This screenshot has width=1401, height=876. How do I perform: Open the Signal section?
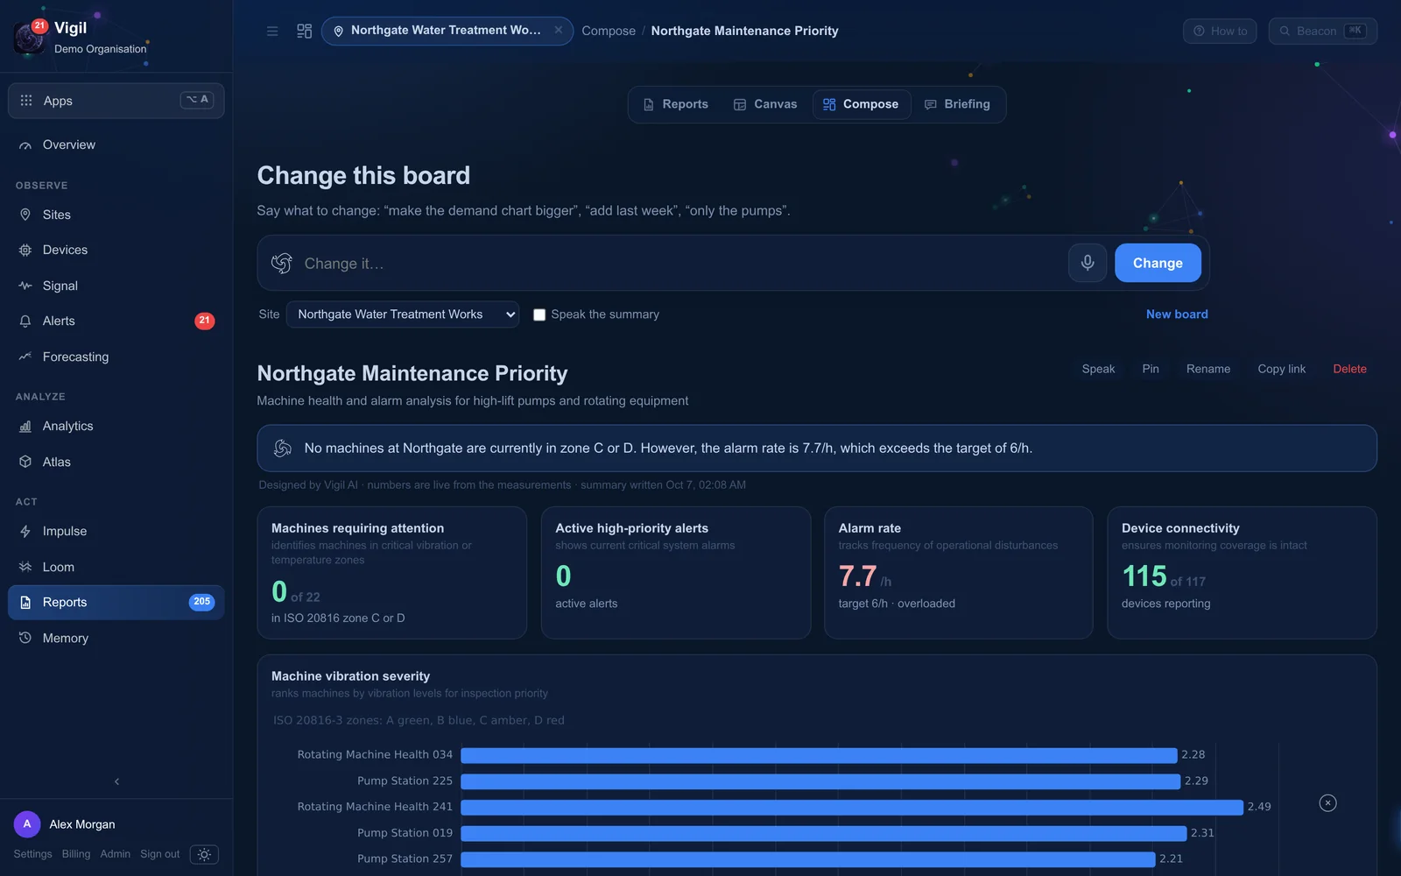point(116,286)
